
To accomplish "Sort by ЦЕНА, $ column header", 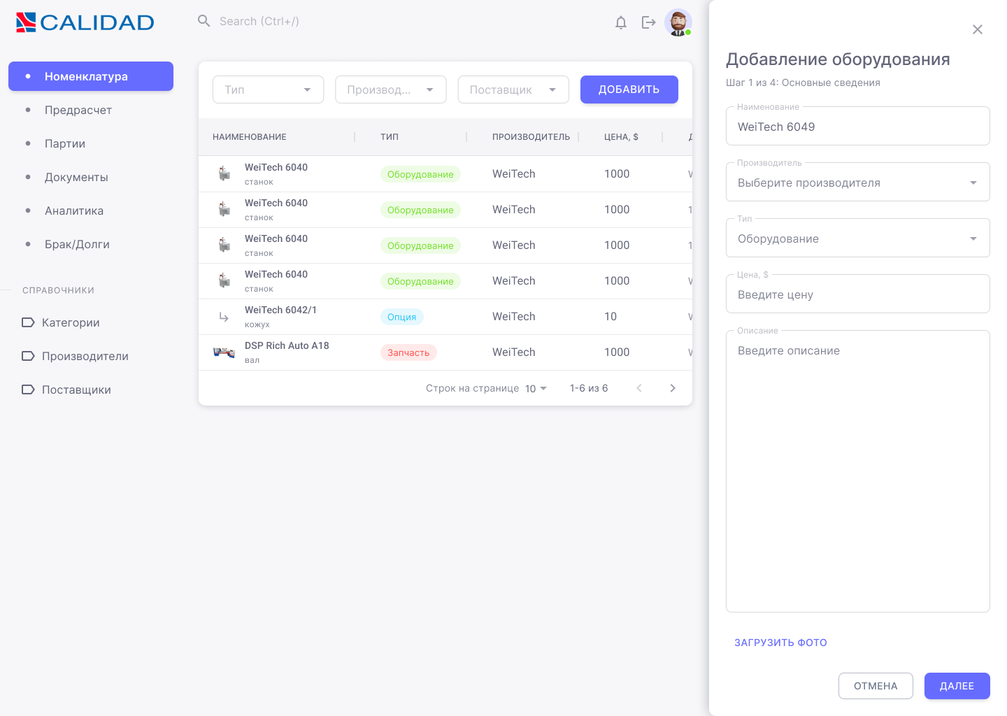I will [x=621, y=137].
